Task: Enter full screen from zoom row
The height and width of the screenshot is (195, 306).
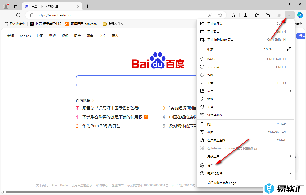Action: [x=289, y=49]
